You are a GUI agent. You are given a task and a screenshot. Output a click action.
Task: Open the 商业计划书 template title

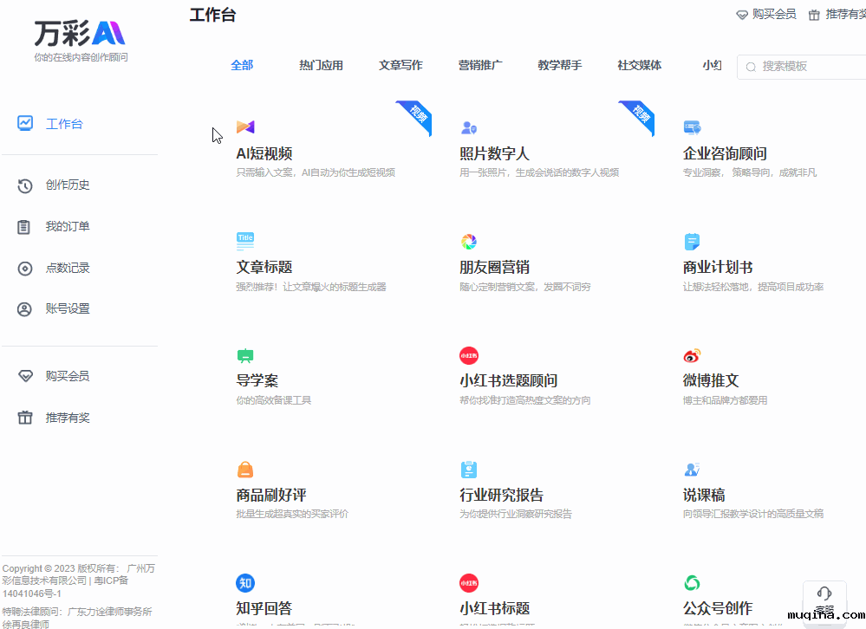pyautogui.click(x=718, y=267)
